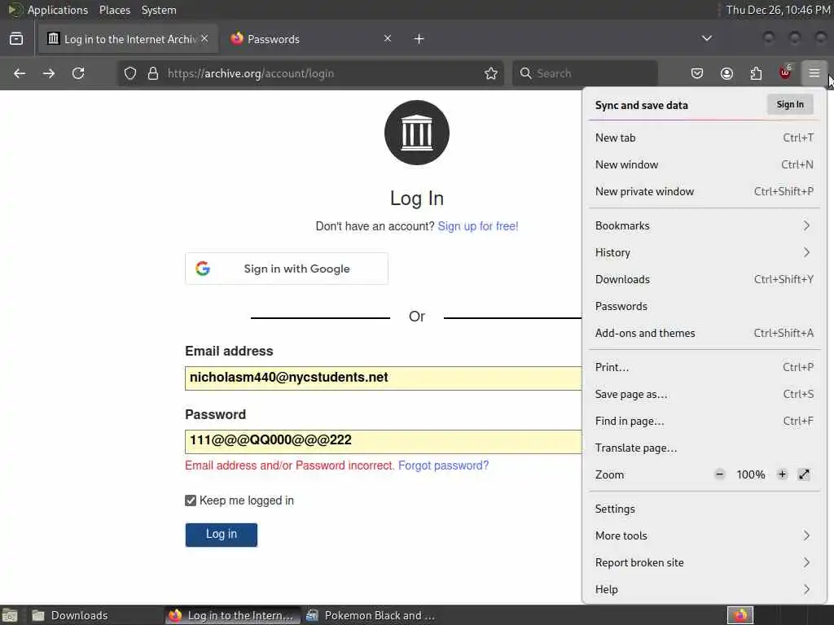Open tracking protection shield icon
The width and height of the screenshot is (834, 625).
click(x=130, y=73)
